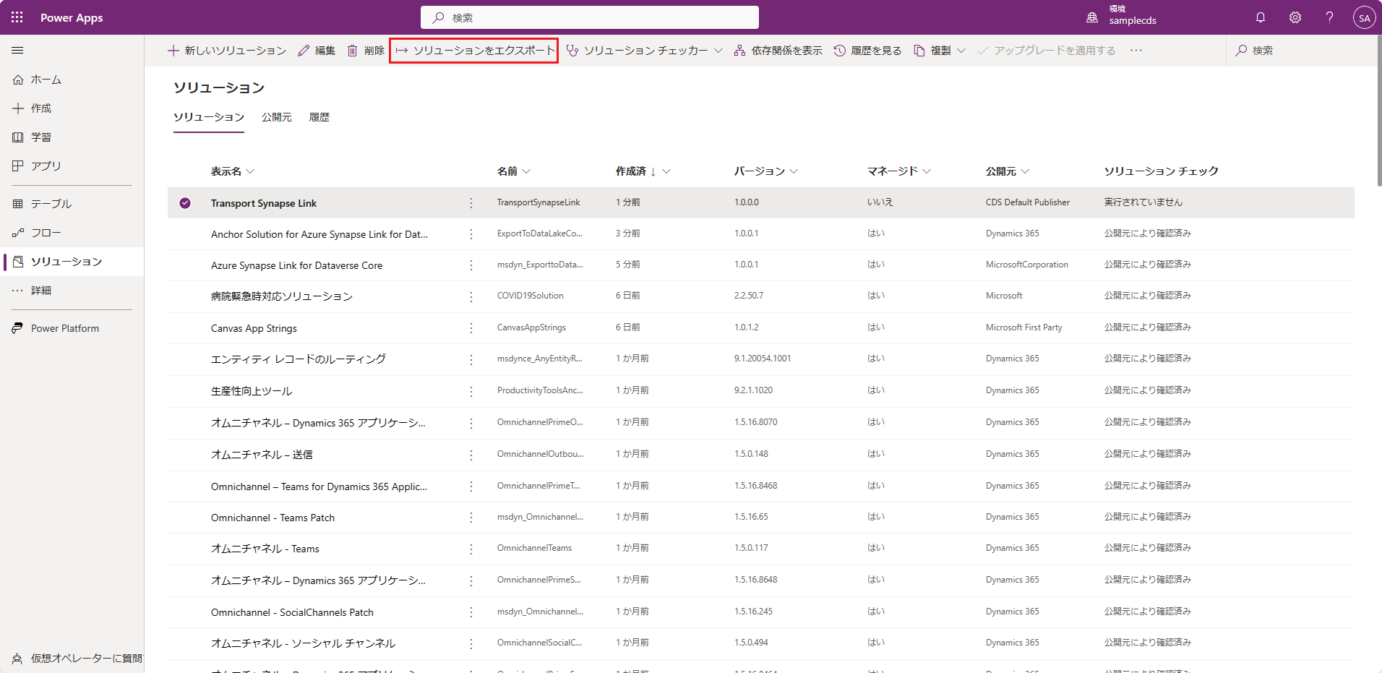Open the バージョン column header dropdown
The width and height of the screenshot is (1382, 673).
pyautogui.click(x=794, y=171)
